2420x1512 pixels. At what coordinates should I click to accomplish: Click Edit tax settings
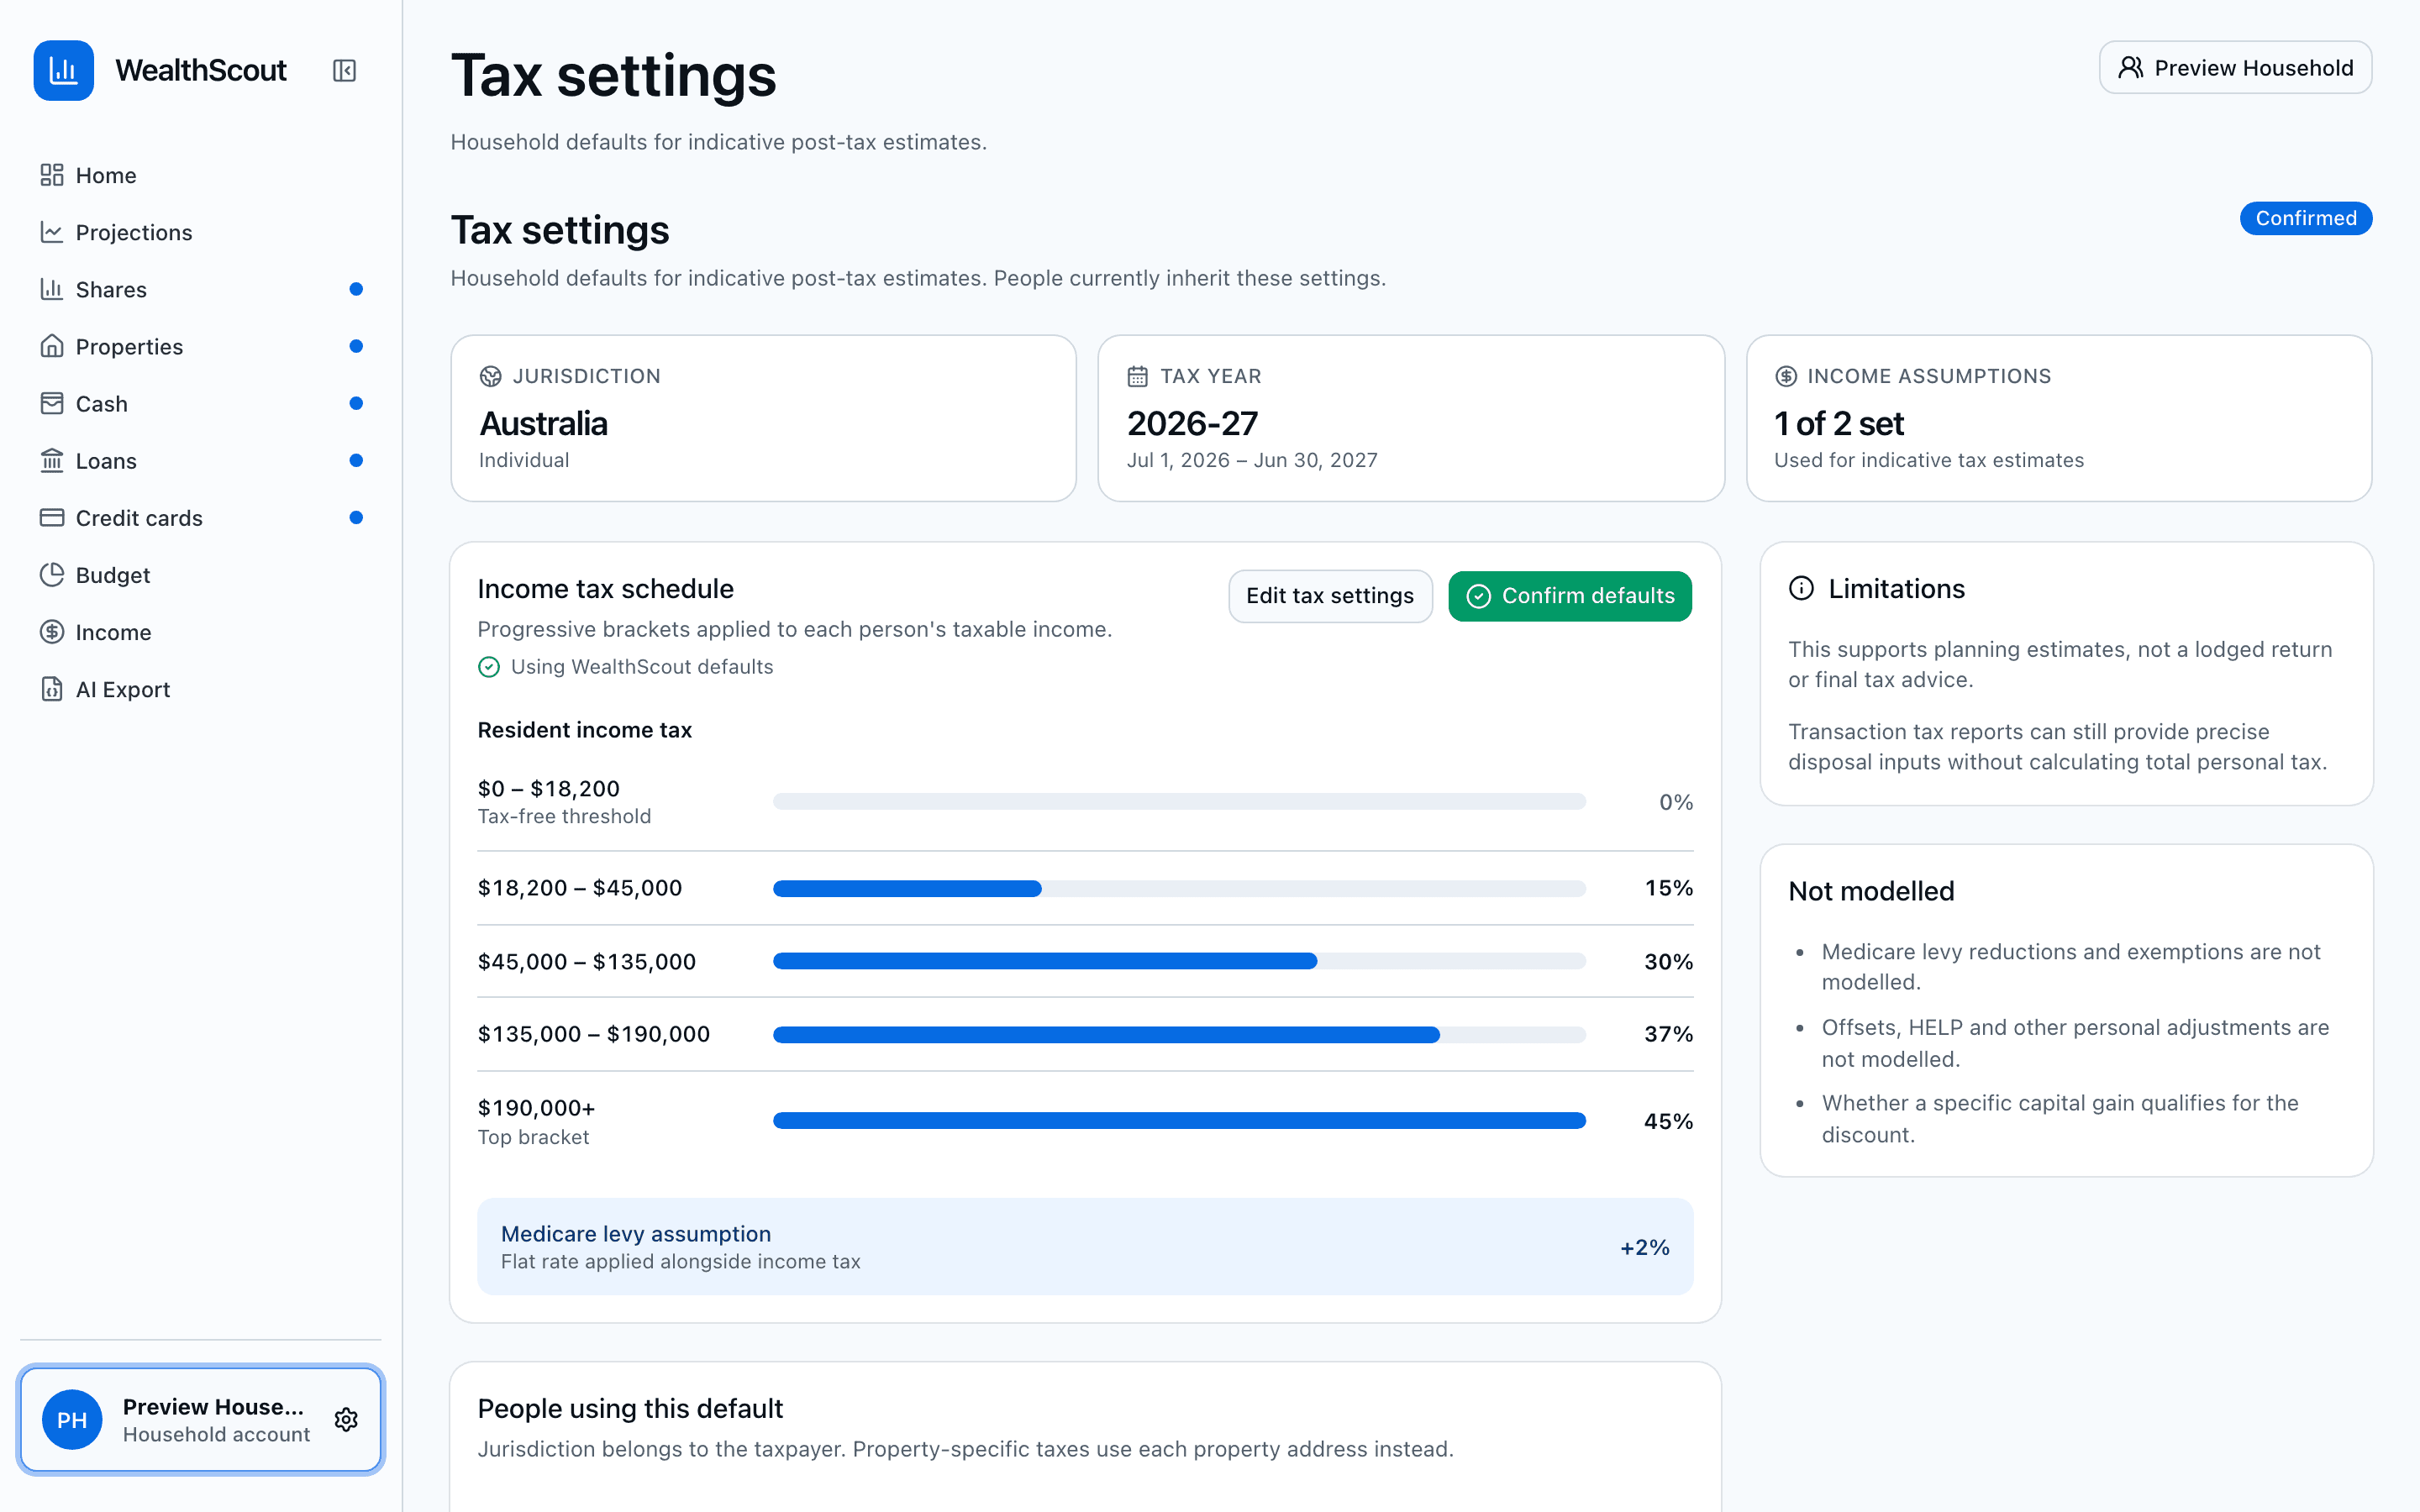(x=1330, y=596)
